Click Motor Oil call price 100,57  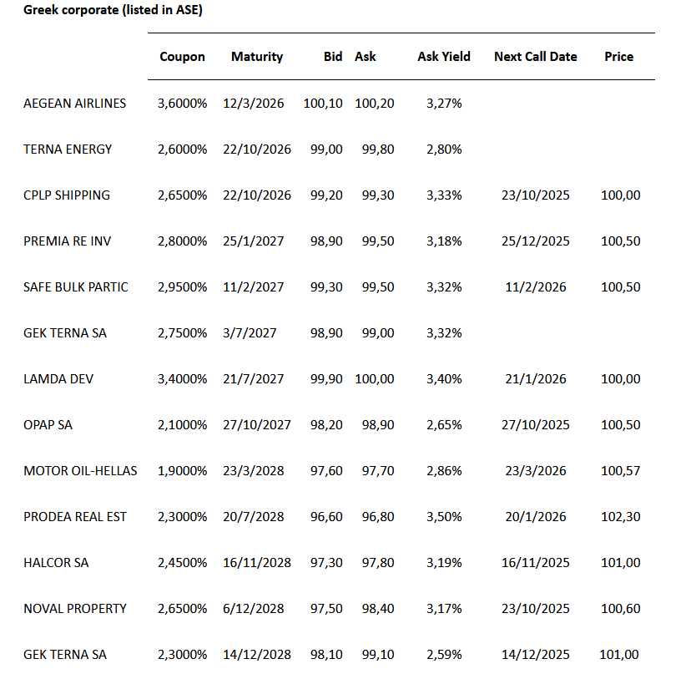[x=621, y=471]
